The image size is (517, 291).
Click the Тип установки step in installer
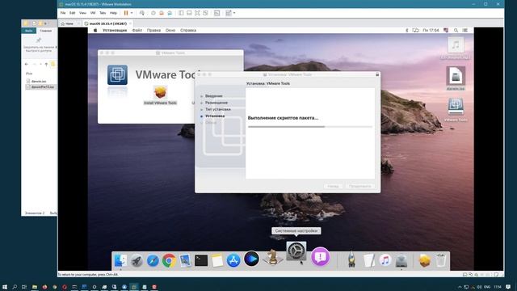pos(217,109)
